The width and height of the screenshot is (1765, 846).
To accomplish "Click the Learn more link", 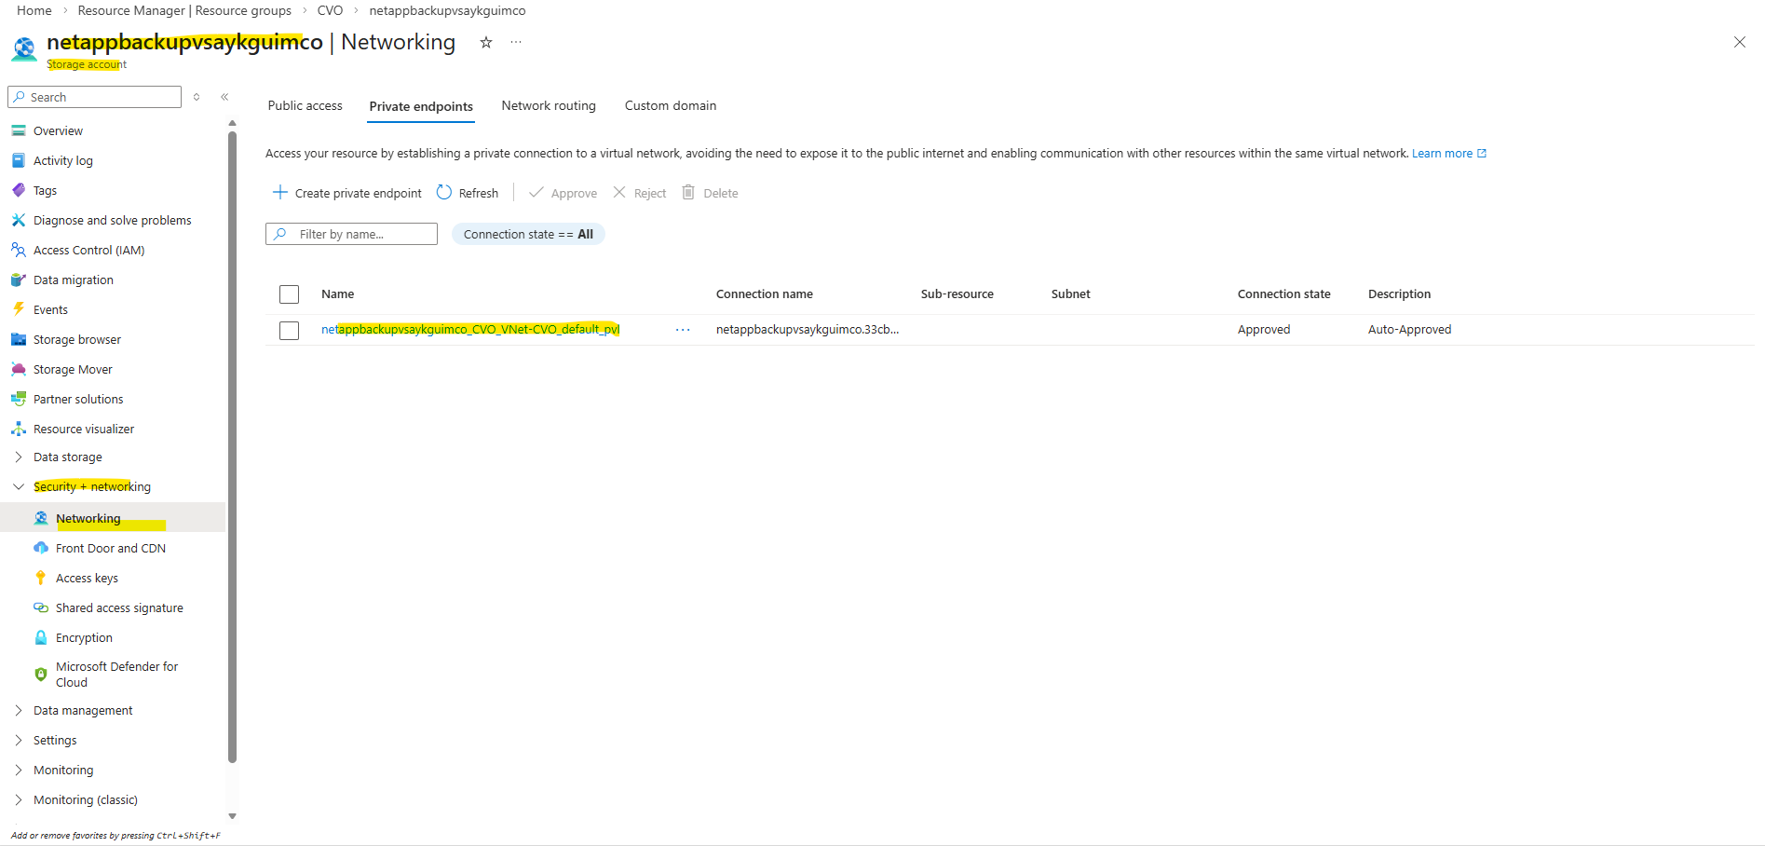I will point(1449,153).
